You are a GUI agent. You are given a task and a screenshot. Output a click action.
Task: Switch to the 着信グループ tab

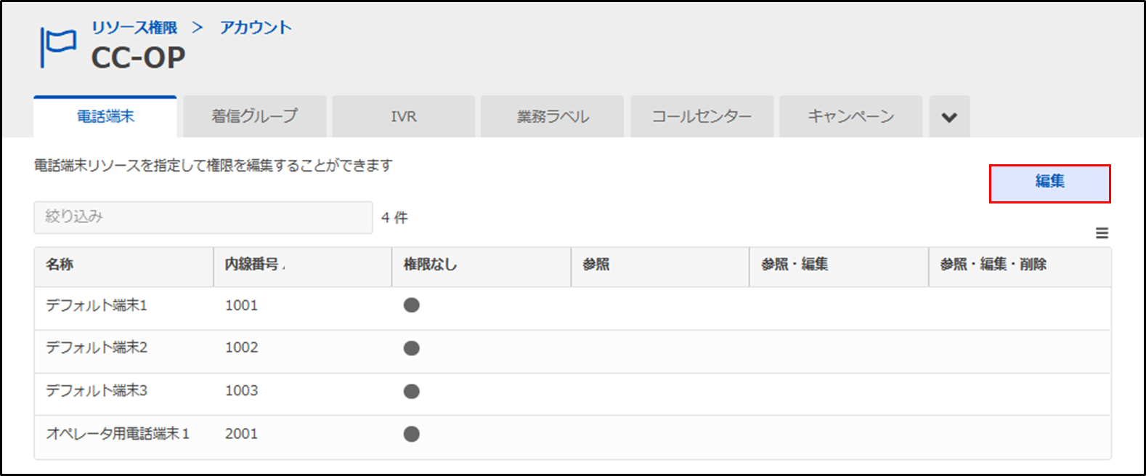point(254,117)
